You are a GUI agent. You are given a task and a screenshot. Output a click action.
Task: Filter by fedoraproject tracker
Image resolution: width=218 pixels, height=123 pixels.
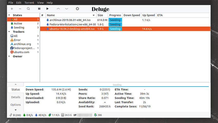tap(23, 48)
